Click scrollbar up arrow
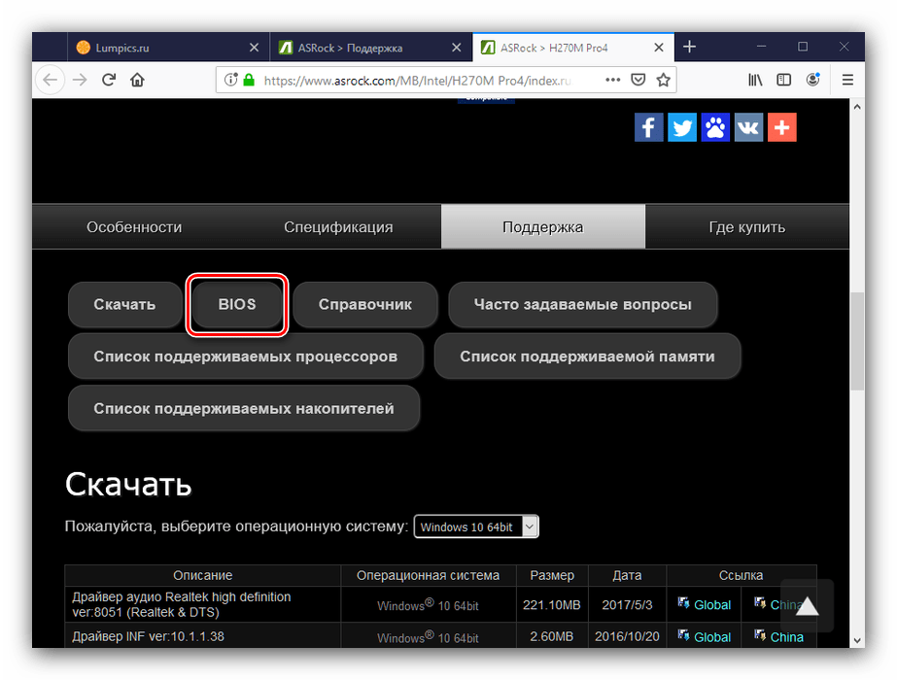Viewport: 897px width, 680px height. (857, 107)
